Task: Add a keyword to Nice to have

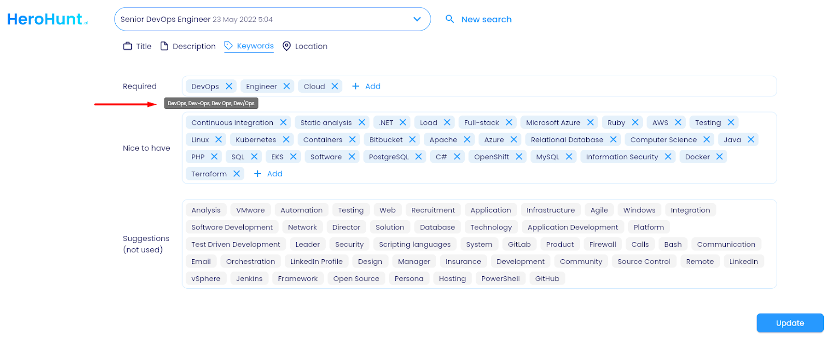Action: [x=268, y=174]
